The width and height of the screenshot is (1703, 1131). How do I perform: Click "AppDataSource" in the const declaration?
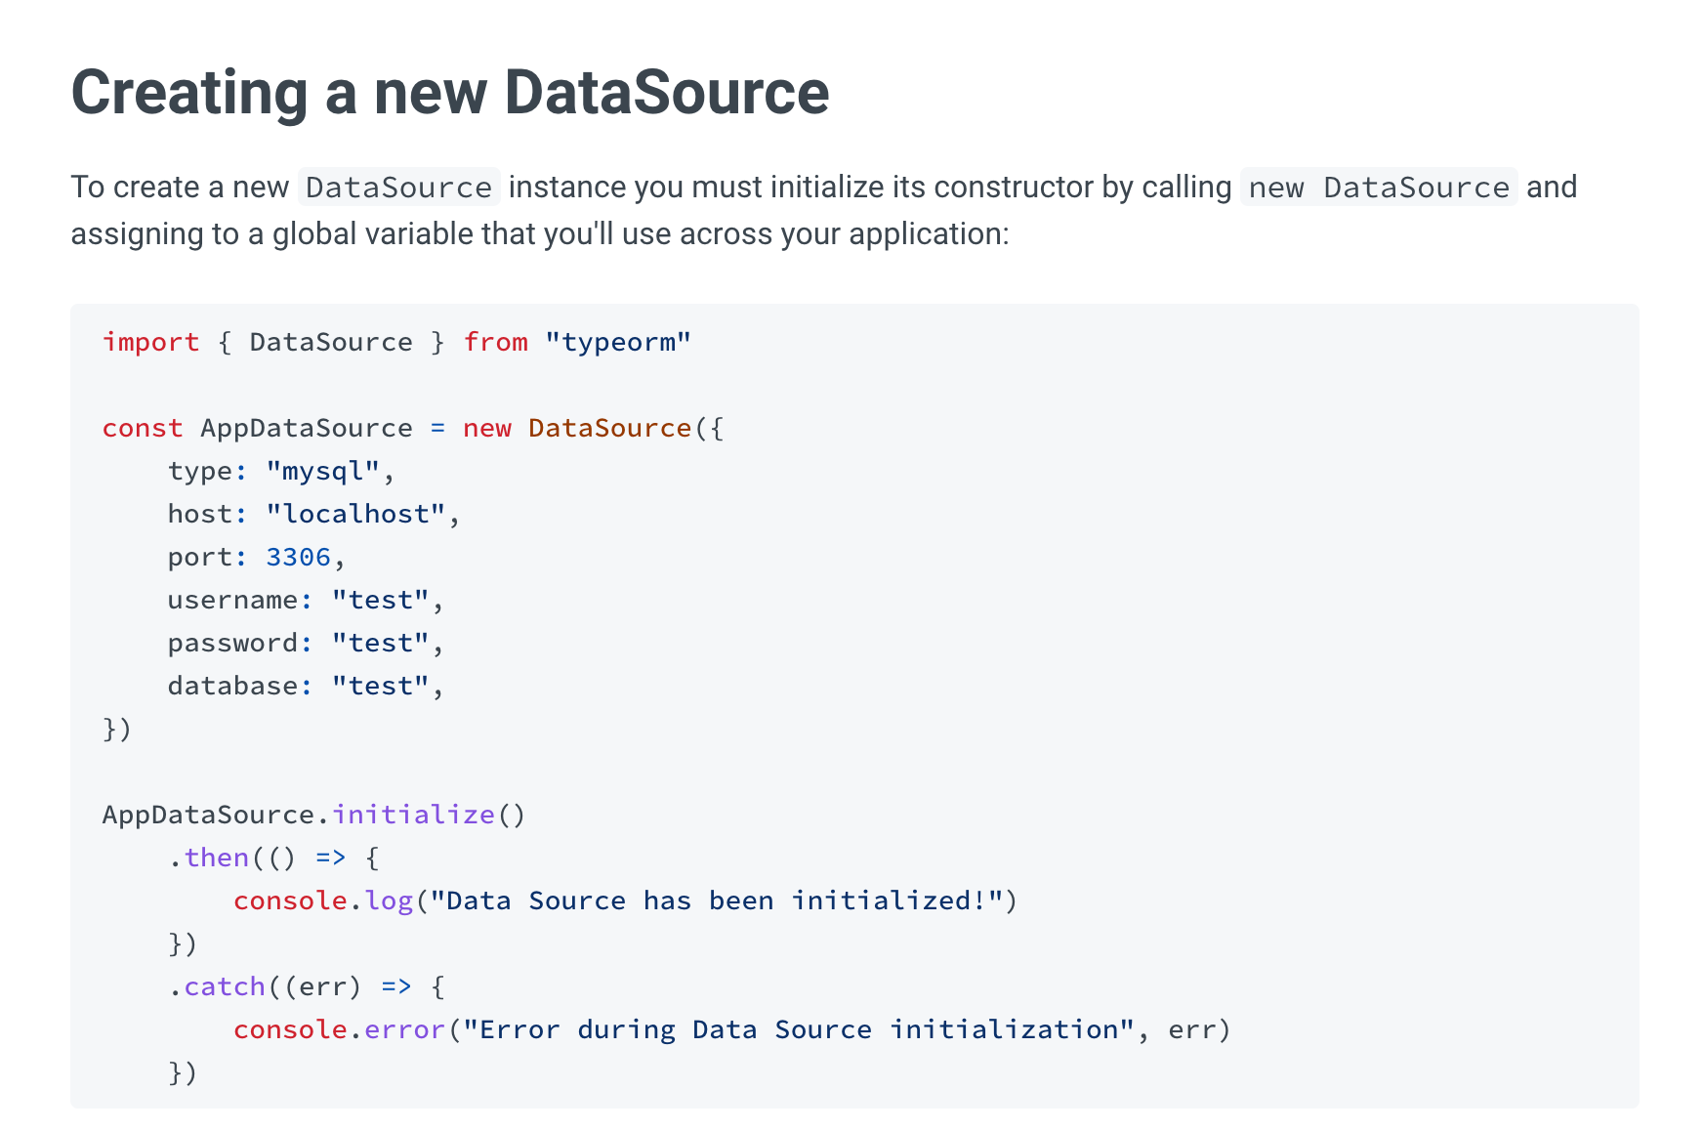point(307,429)
